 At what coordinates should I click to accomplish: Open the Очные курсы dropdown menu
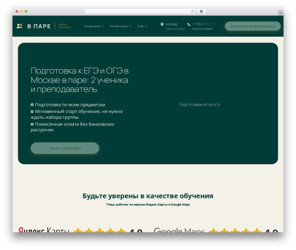(x=94, y=26)
